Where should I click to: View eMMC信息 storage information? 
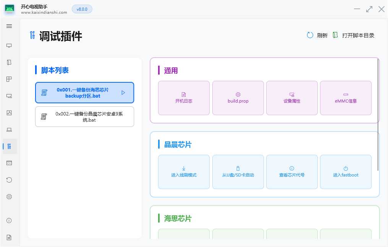pyautogui.click(x=346, y=98)
